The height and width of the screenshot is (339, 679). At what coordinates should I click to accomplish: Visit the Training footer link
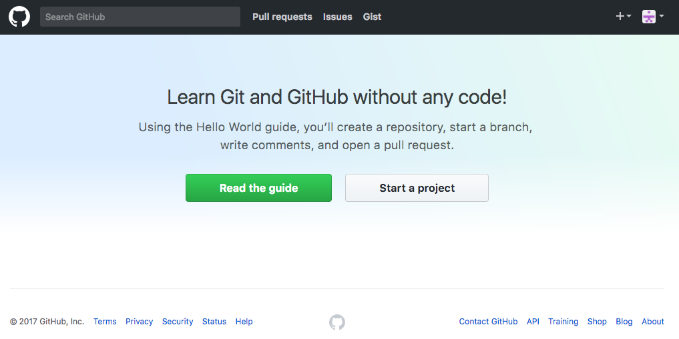(x=563, y=321)
